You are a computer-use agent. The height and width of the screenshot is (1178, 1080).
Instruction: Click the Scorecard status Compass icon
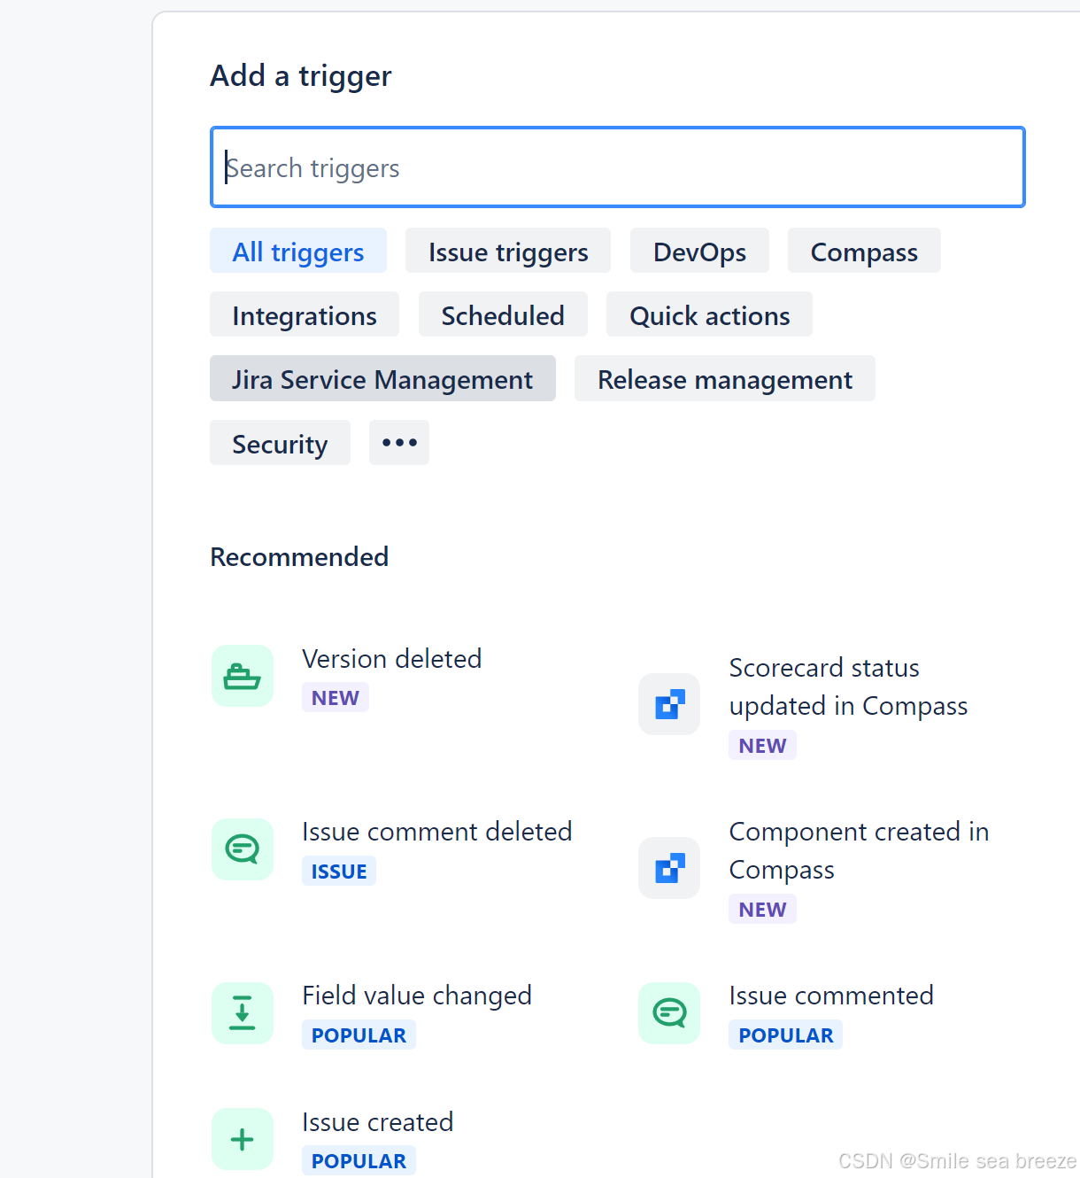(x=669, y=704)
